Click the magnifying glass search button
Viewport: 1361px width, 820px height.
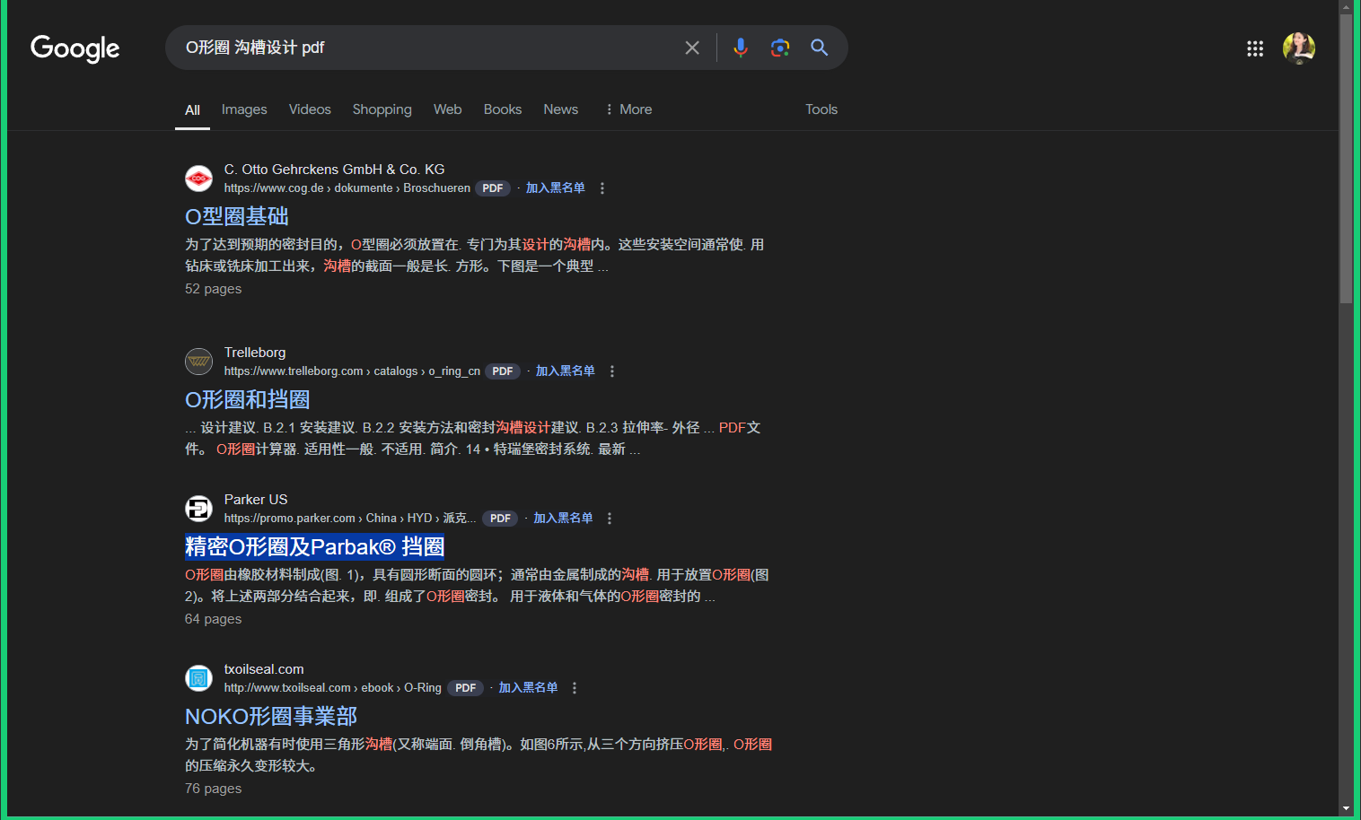click(x=819, y=48)
